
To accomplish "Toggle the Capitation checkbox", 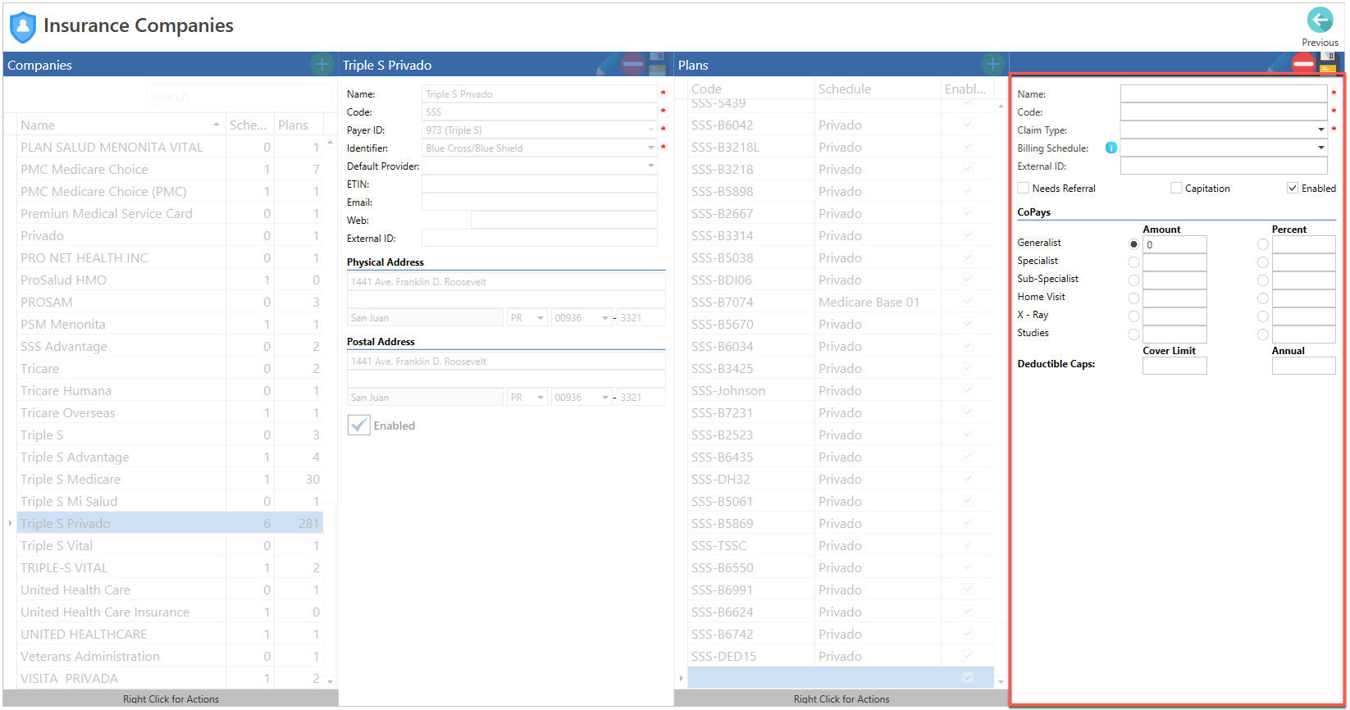I will tap(1176, 188).
